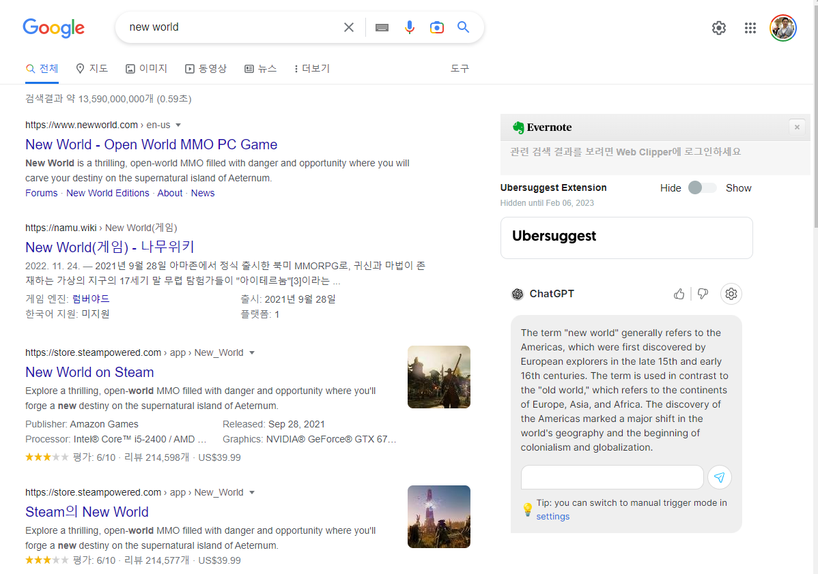
Task: Click the ChatGPT message input field
Action: (612, 477)
